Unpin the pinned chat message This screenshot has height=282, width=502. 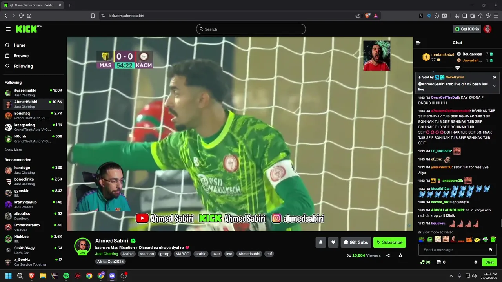click(494, 77)
